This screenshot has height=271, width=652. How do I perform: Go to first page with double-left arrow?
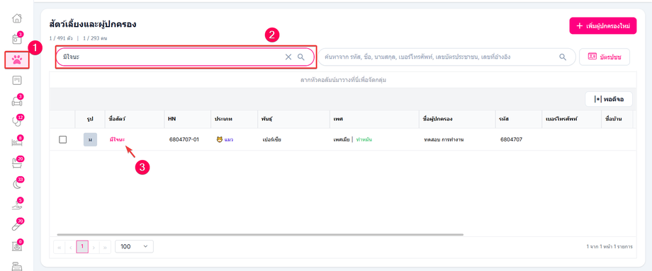(59, 247)
